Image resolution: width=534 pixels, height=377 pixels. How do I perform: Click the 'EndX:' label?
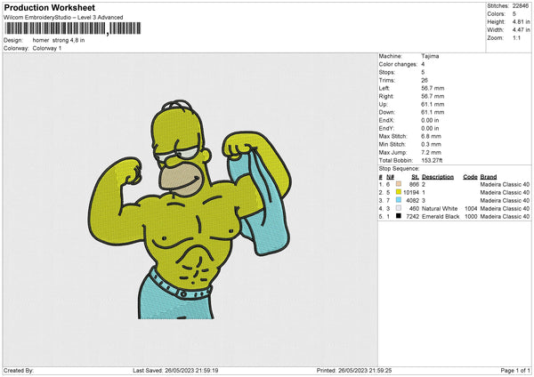pos(386,120)
